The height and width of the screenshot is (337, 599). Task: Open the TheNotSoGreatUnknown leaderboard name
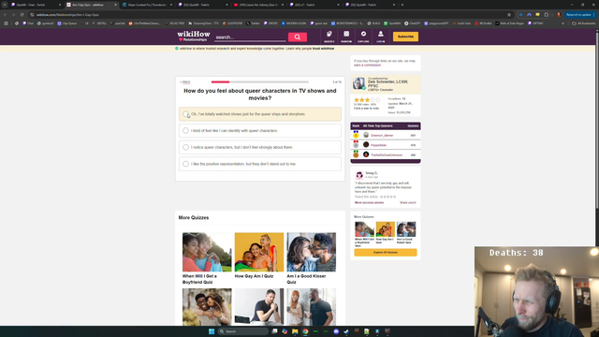[387, 154]
